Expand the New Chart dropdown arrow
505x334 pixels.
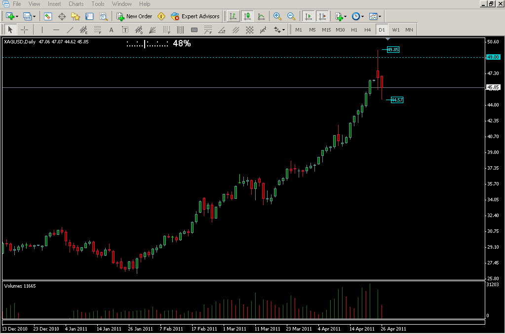point(17,16)
